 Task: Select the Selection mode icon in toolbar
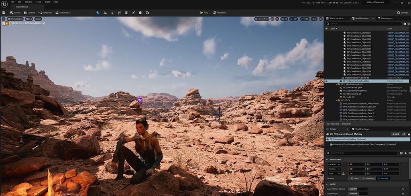pyautogui.click(x=98, y=12)
